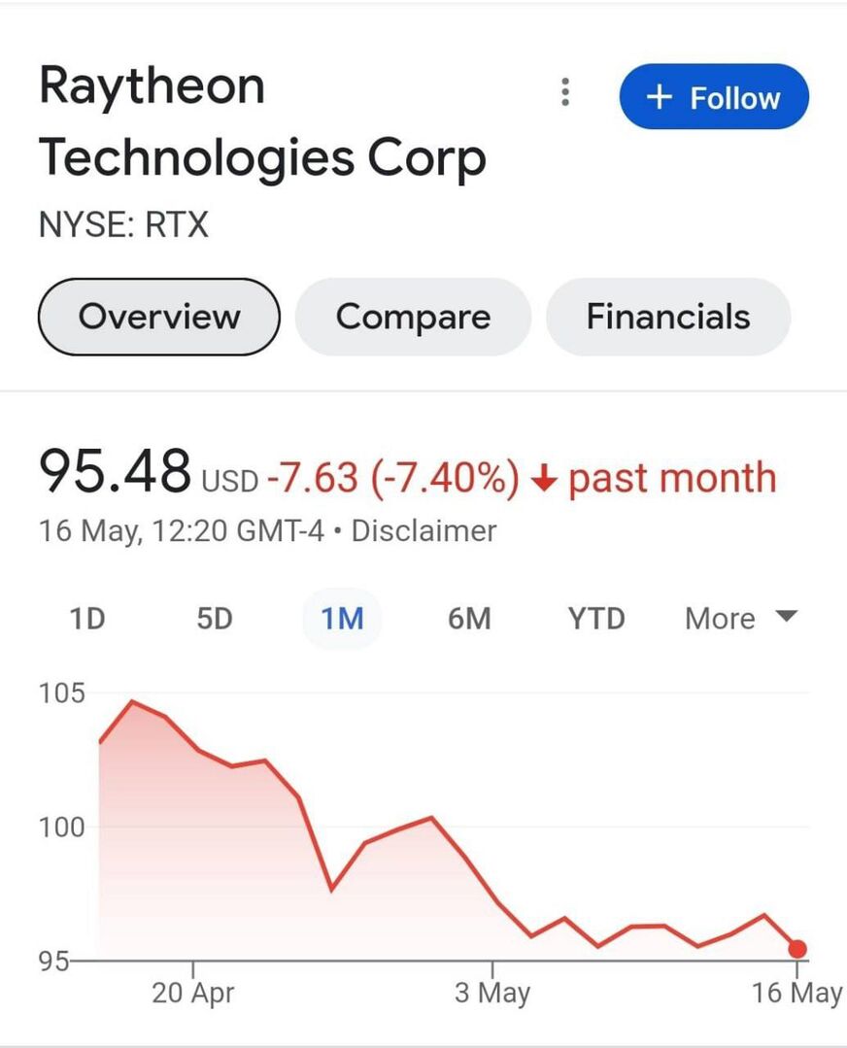Click the red down arrow indicator
Viewport: 847px width, 1048px height.
click(x=545, y=479)
